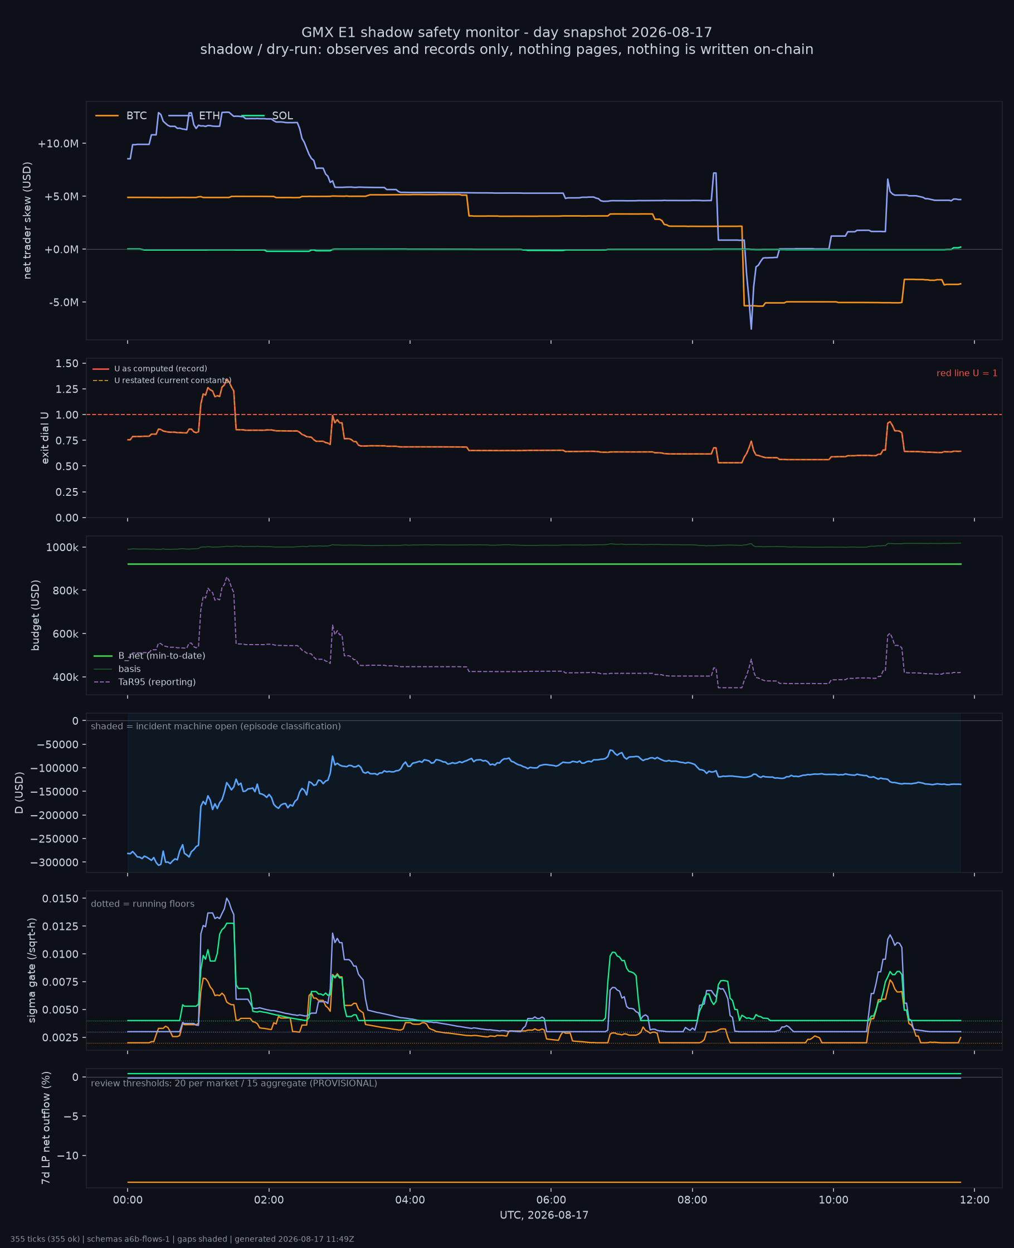The image size is (1014, 1248).
Task: Click the "0.00" tick on exit dial axis
Action: (x=67, y=518)
